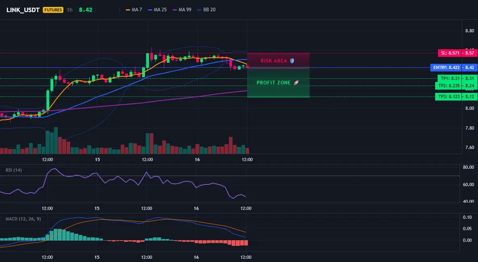This screenshot has height=262, width=478.
Task: Click the 15 date label under RSI panel
Action: pos(96,208)
